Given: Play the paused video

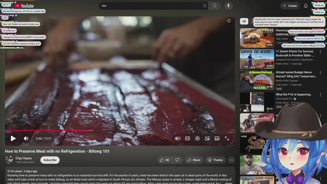Looking at the screenshot, I should coord(13,139).
